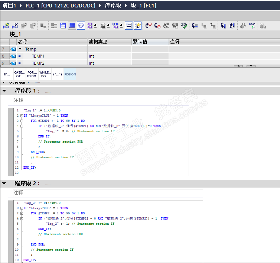Screen dimensions: 280x263
Task: Click the 注释 column header
Action: [x=224, y=42]
